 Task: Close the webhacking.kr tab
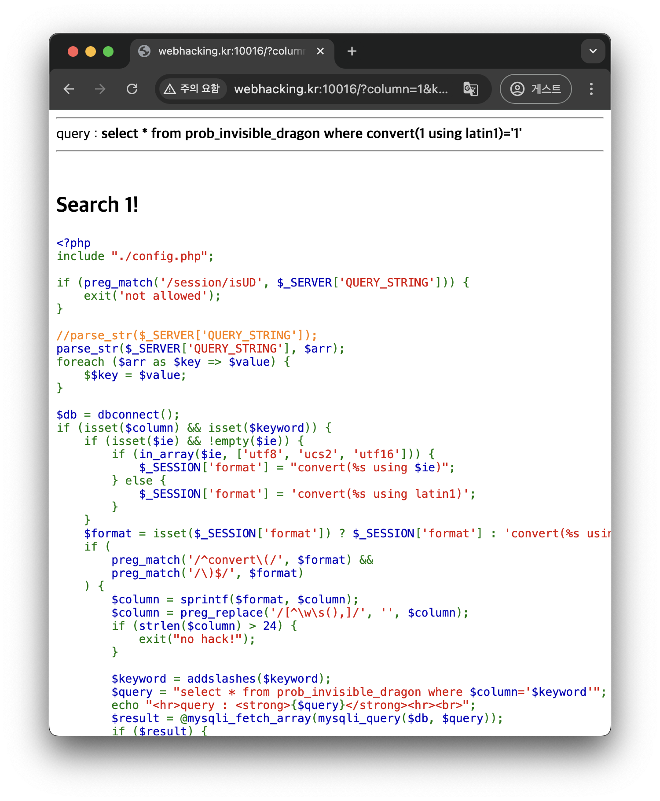(x=320, y=51)
